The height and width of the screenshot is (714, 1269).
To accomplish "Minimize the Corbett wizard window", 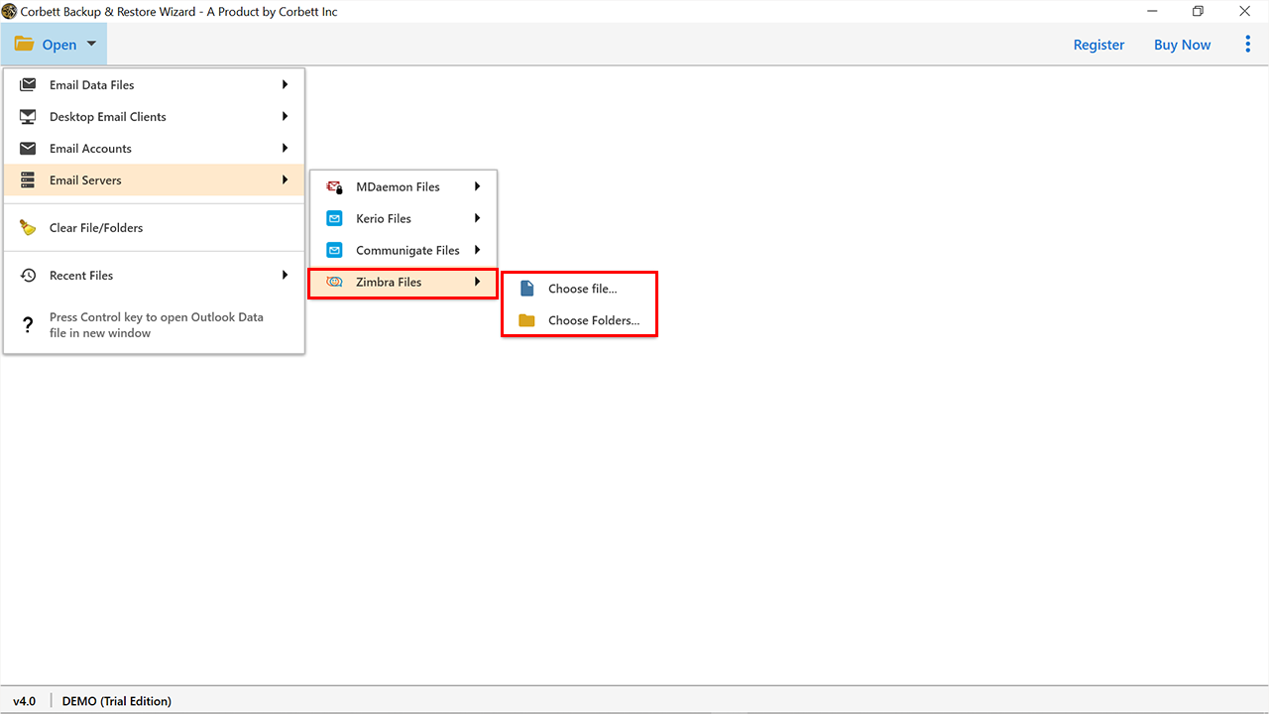I will 1152,12.
